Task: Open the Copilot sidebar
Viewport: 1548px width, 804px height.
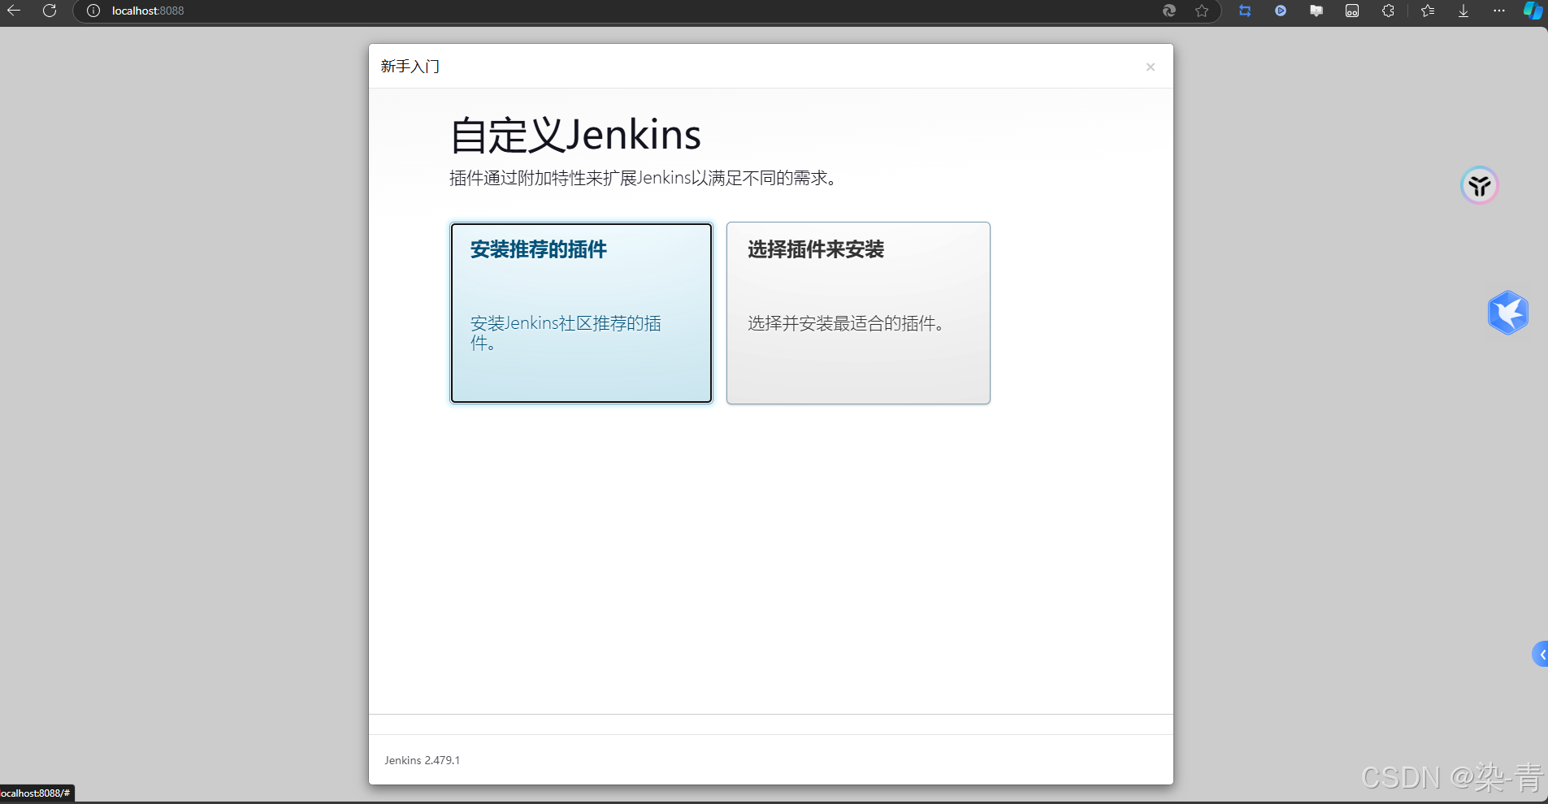Action: click(1533, 11)
